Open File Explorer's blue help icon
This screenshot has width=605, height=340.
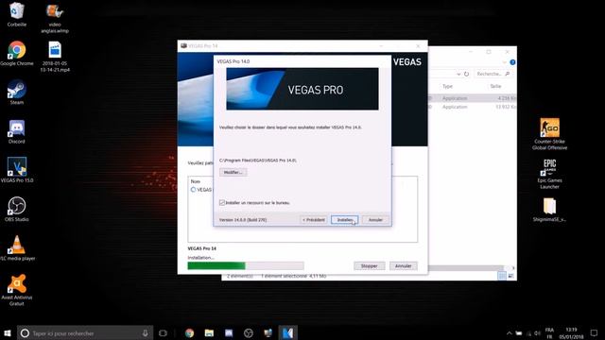[512, 62]
